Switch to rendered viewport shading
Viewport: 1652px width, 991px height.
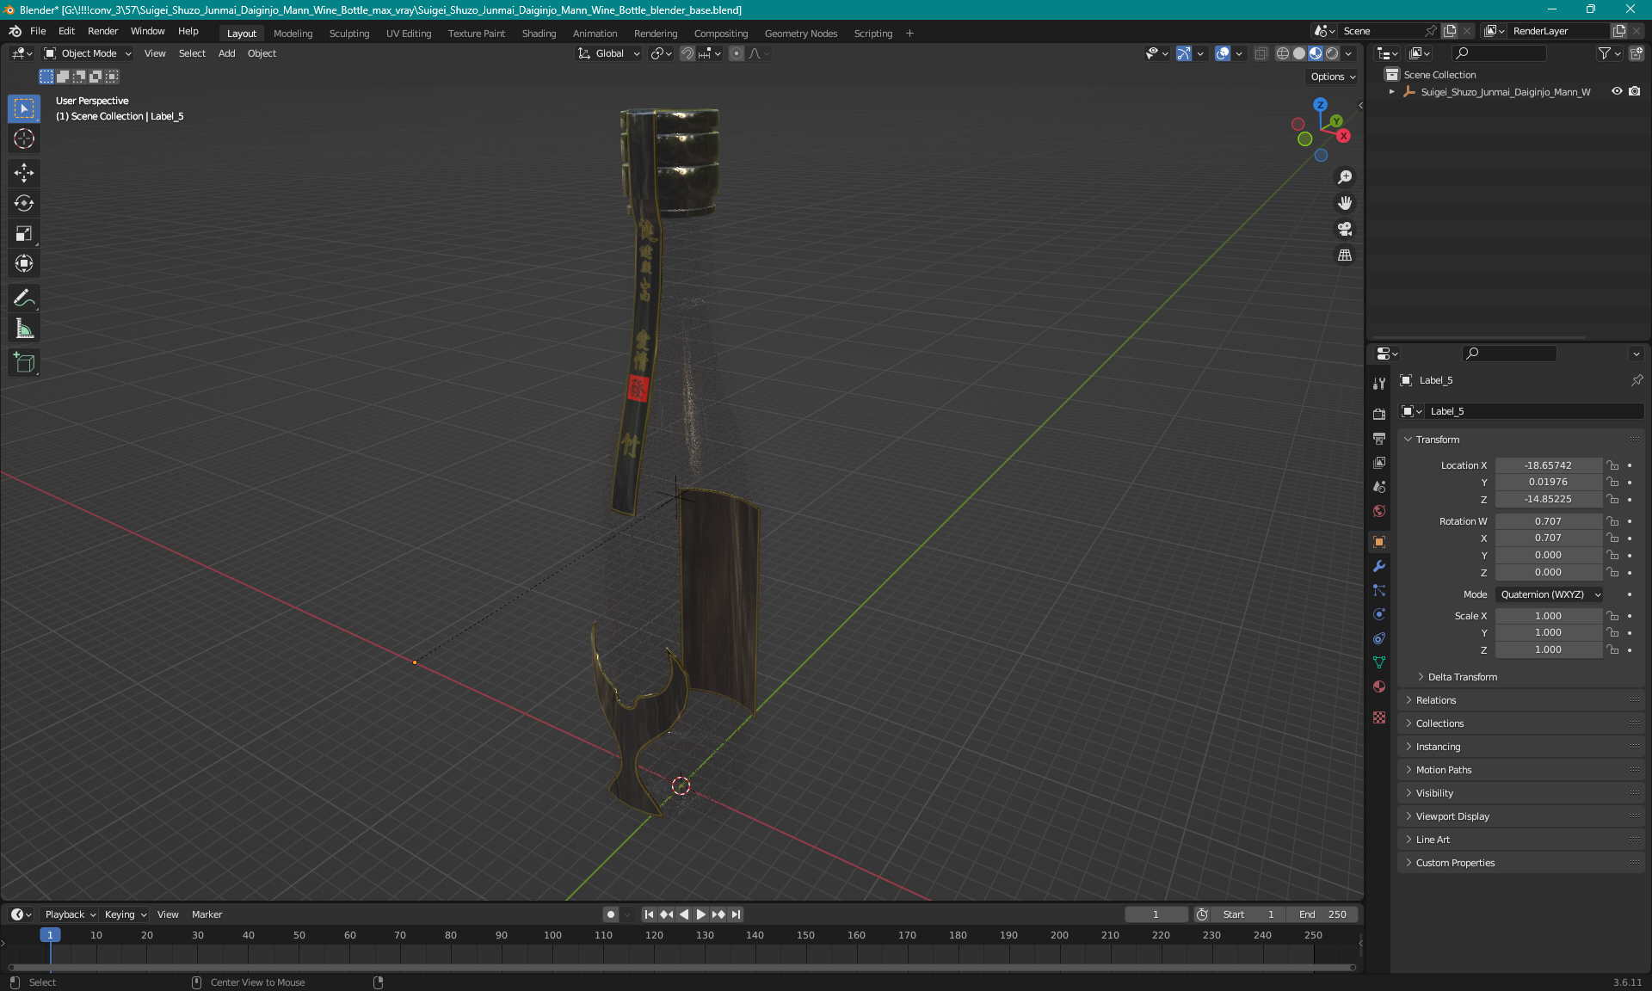1332,53
